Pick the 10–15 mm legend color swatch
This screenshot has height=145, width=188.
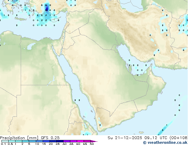[x=39, y=141]
